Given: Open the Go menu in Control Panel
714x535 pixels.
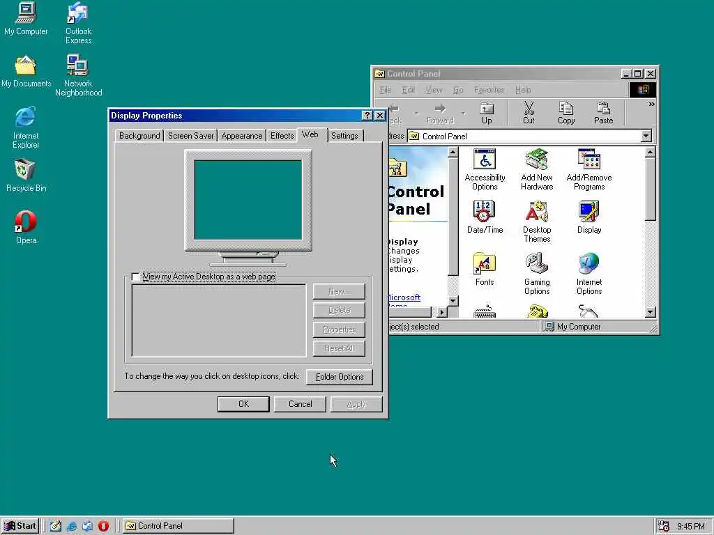Looking at the screenshot, I should pos(458,90).
